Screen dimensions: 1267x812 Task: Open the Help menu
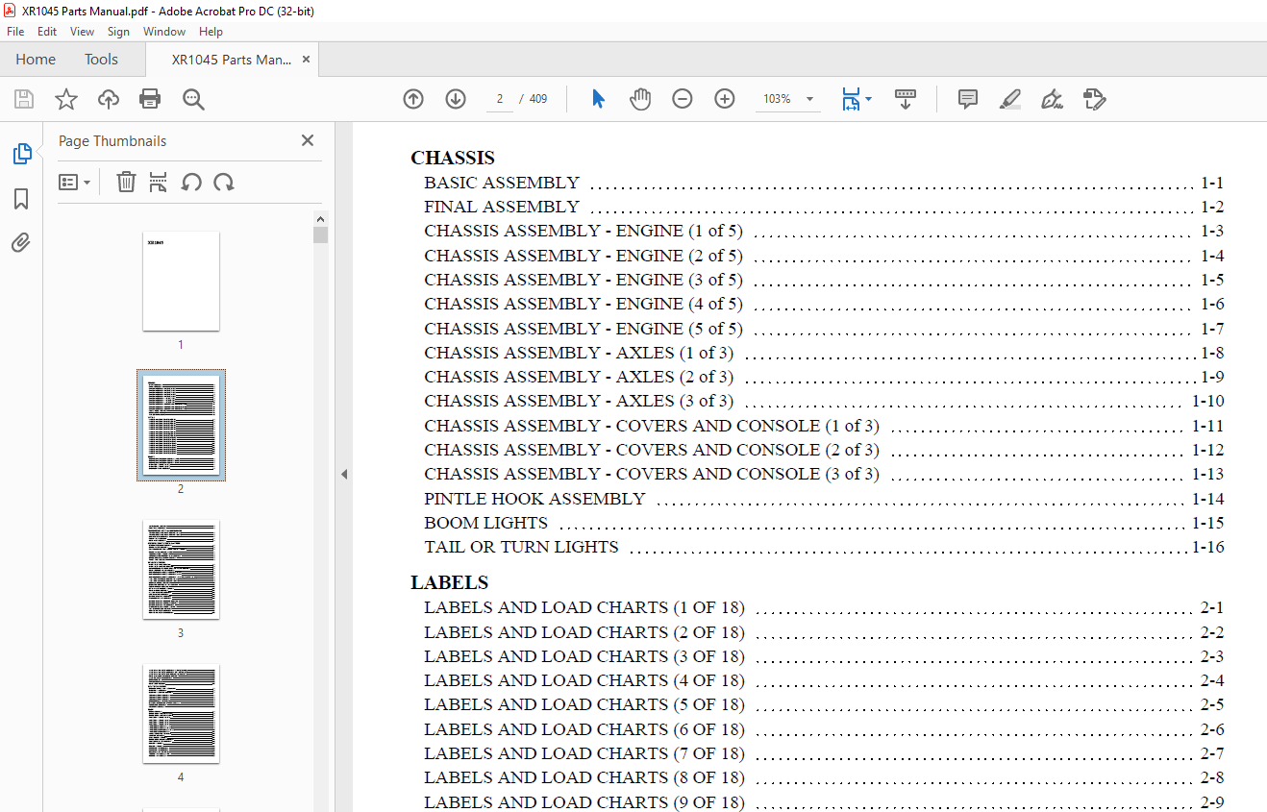pos(211,32)
